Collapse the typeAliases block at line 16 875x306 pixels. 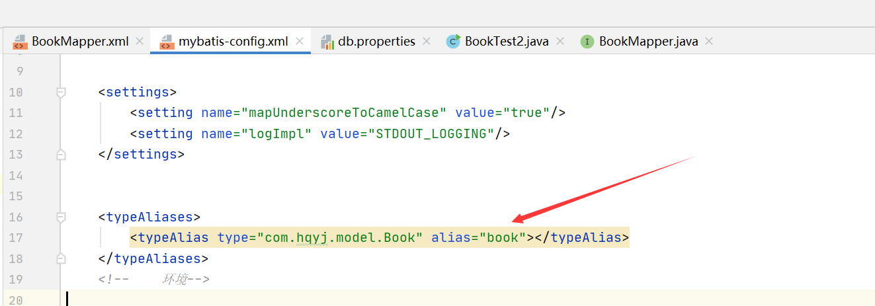point(61,217)
